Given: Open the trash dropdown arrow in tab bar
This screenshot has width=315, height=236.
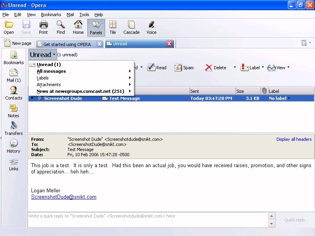Looking at the screenshot, I should tap(310, 42).
